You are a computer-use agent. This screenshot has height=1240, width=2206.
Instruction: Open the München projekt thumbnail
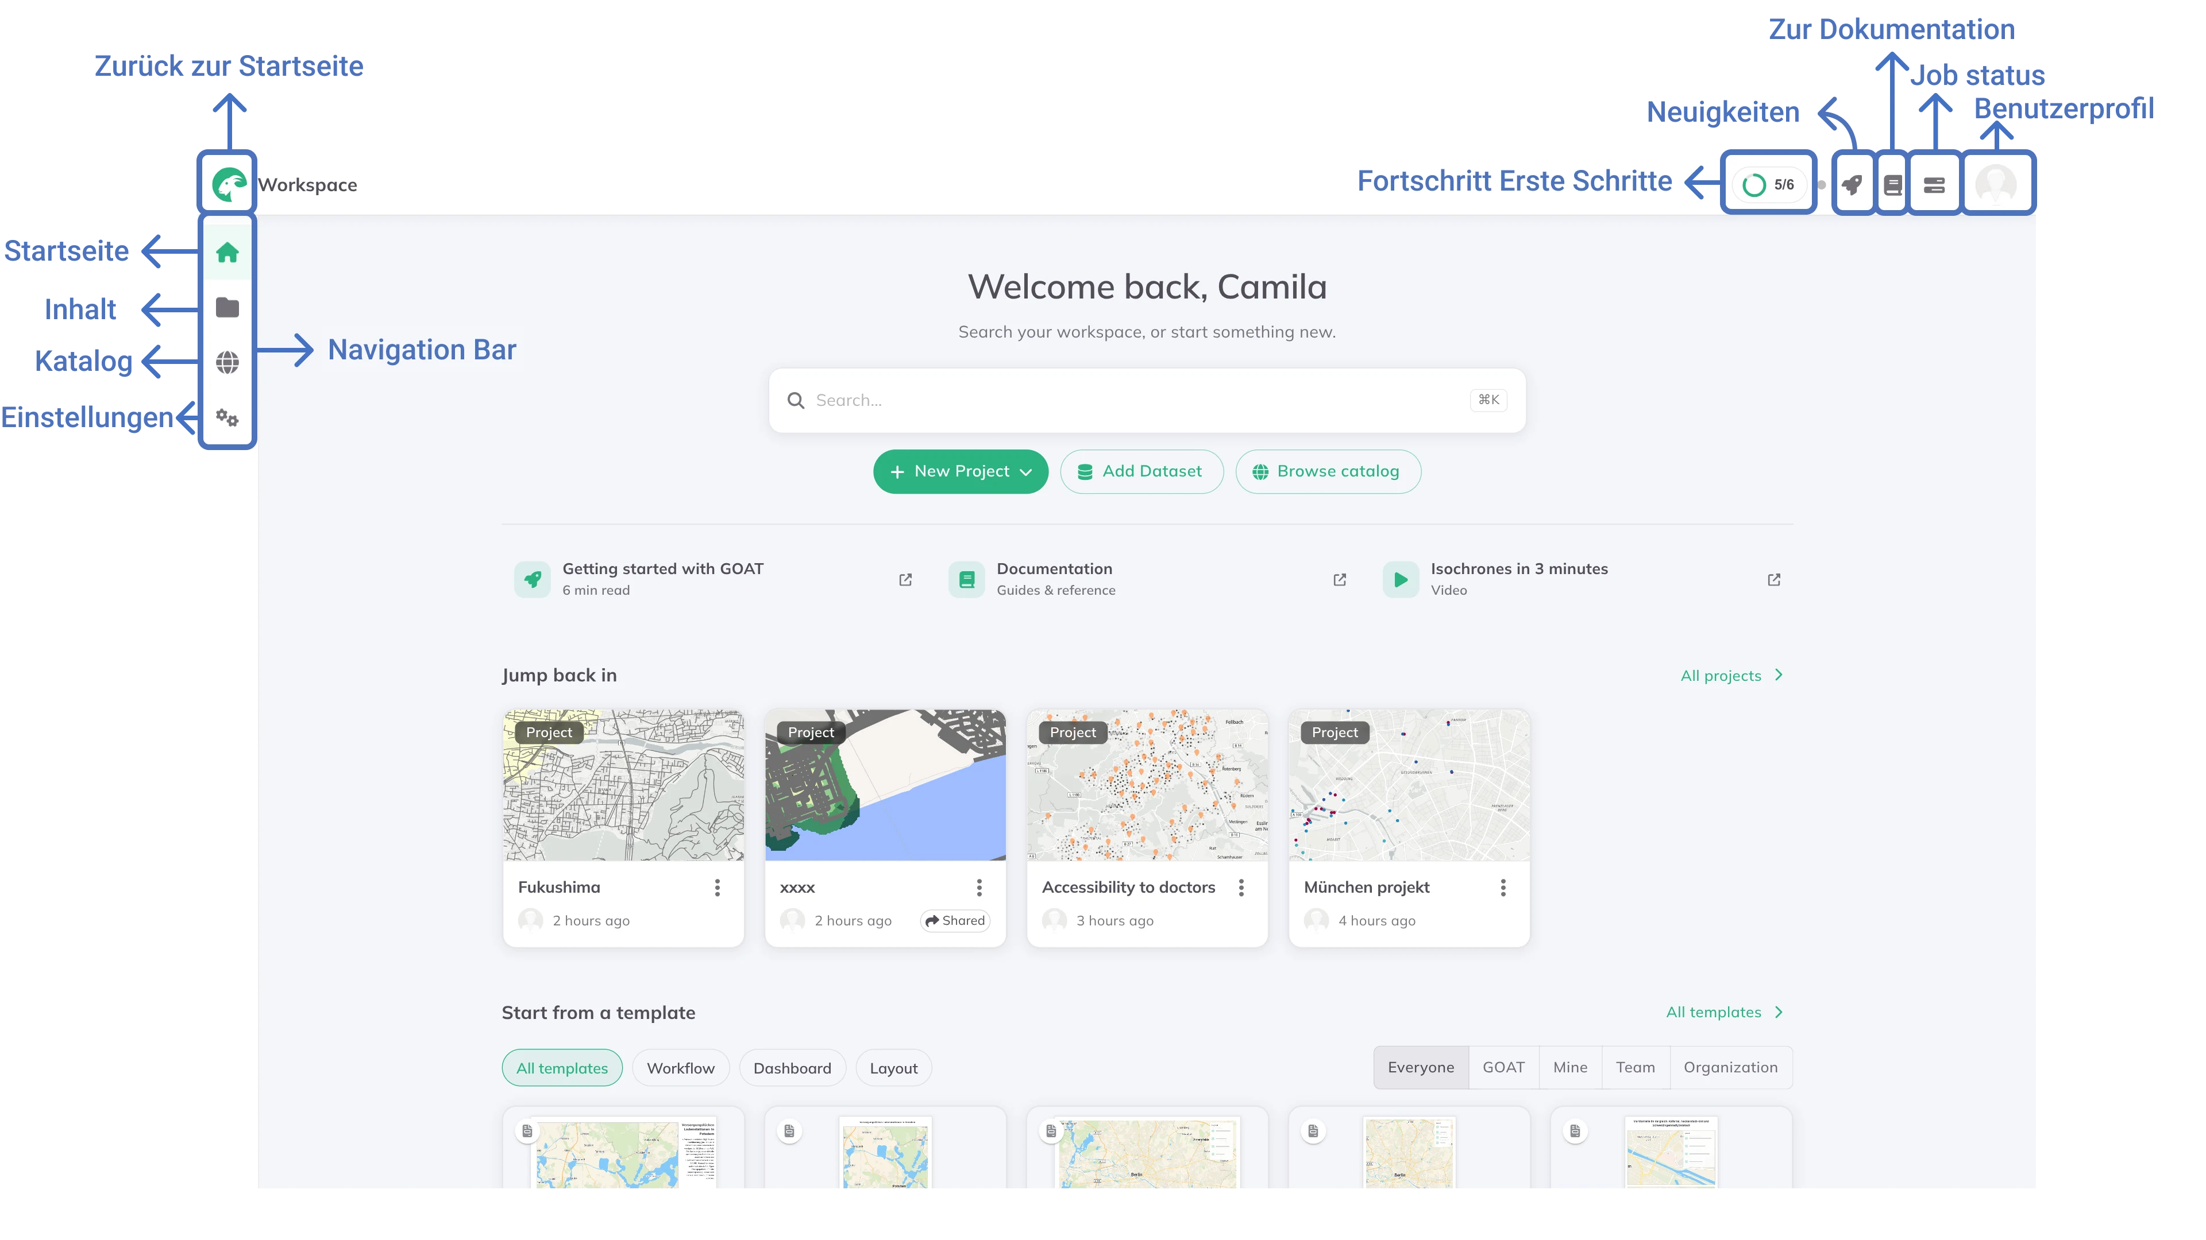click(1410, 785)
